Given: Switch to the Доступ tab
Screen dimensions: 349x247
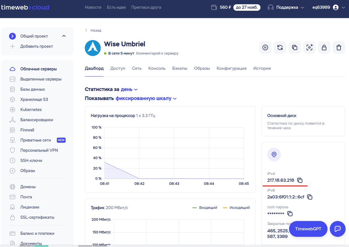Looking at the screenshot, I should tap(118, 68).
